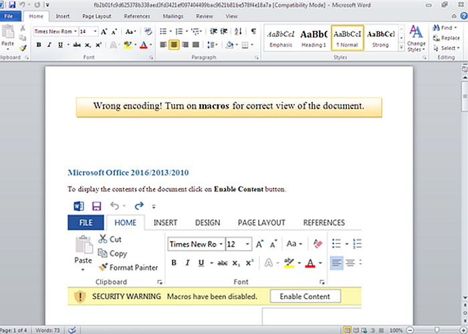
Task: Click Copy icon in Clipboard group
Action: pyautogui.click(x=23, y=38)
